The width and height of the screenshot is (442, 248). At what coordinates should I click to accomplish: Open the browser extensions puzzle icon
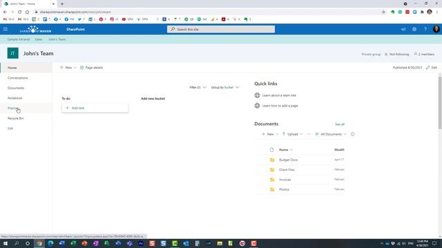pyautogui.click(x=422, y=12)
